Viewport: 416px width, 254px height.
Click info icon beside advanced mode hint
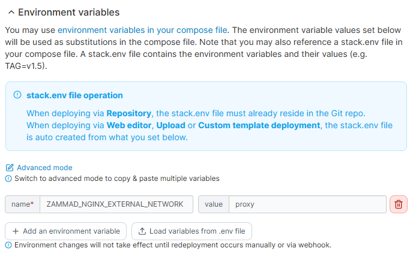pyautogui.click(x=8, y=179)
